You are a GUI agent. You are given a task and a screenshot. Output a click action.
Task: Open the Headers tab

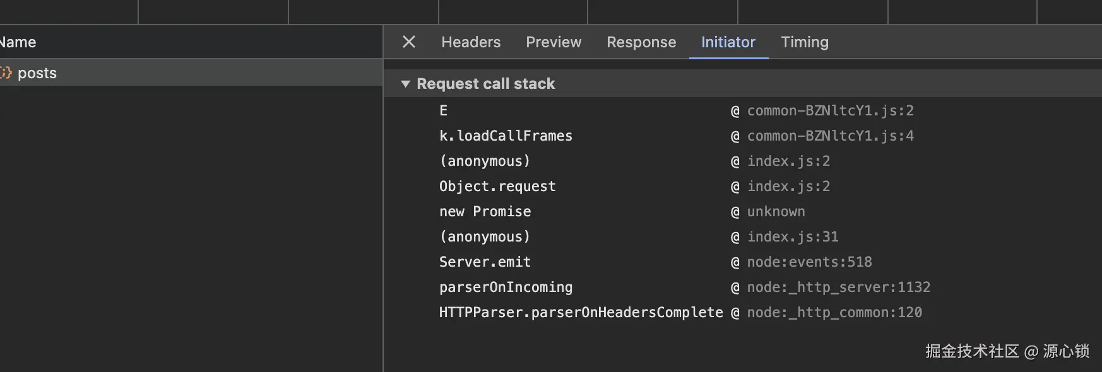pos(471,42)
